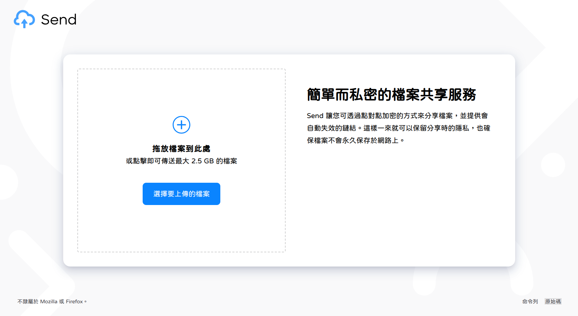Click the 簡單而私密的檔案共享服務 headline
Viewport: 578px width, 316px height.
[391, 95]
